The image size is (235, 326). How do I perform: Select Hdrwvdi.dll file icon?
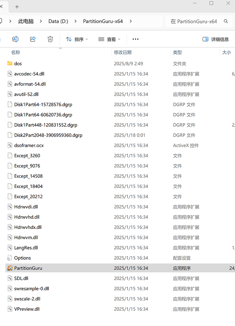10,206
